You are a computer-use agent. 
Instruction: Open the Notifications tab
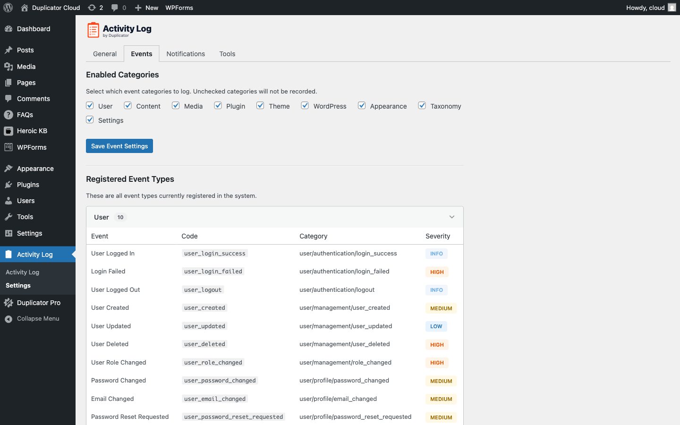tap(186, 54)
